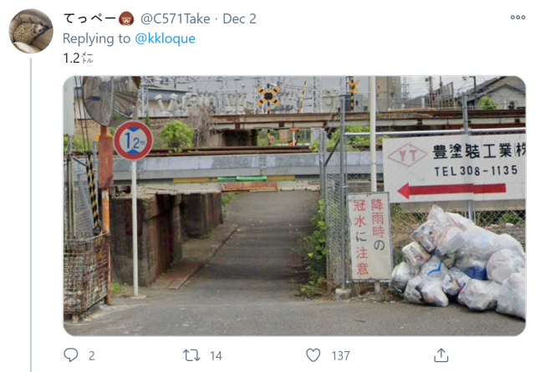Click the てっぺー display name
The width and height of the screenshot is (535, 372).
click(x=89, y=18)
